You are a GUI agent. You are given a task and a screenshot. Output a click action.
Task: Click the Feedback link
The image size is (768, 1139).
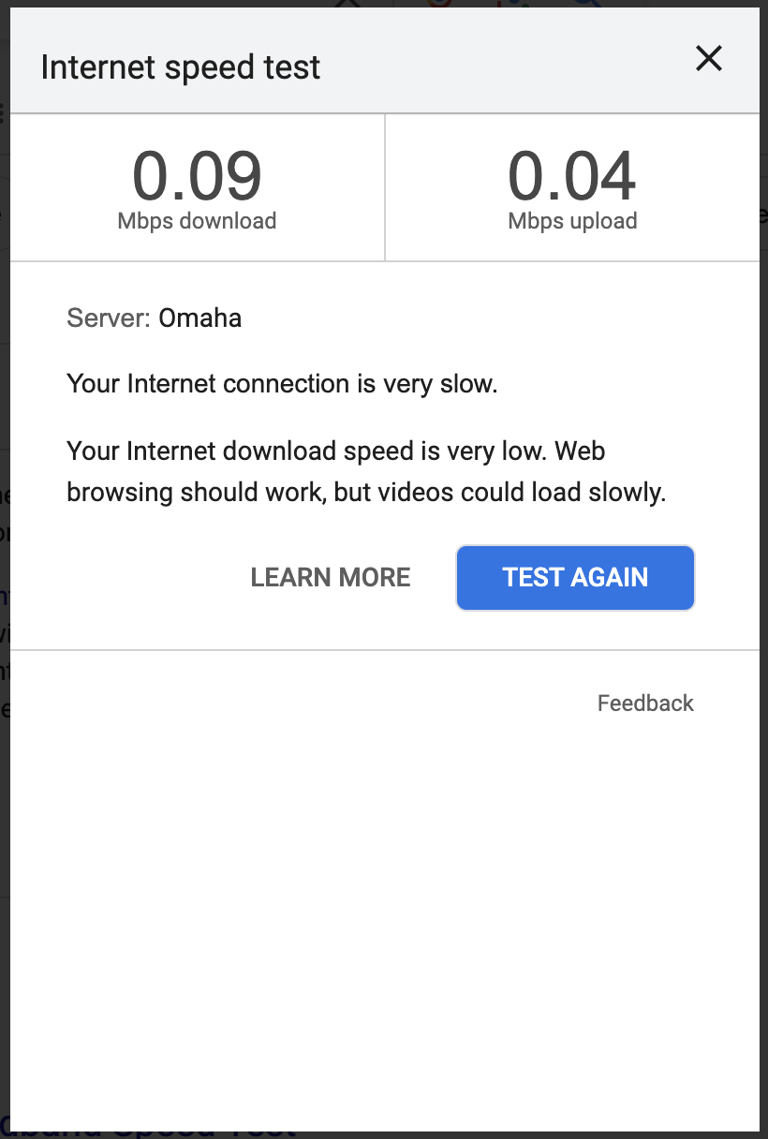(x=645, y=703)
